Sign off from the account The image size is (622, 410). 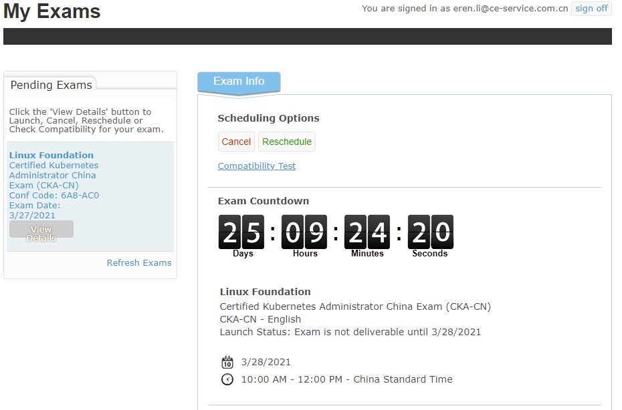[591, 8]
